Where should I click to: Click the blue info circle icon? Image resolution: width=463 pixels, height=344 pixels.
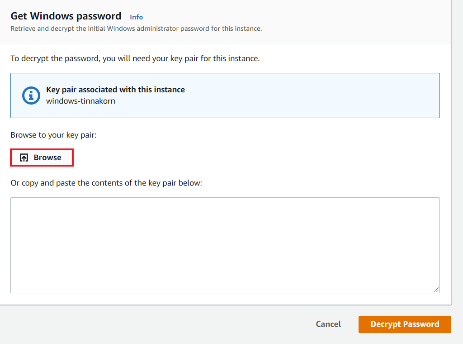click(31, 96)
